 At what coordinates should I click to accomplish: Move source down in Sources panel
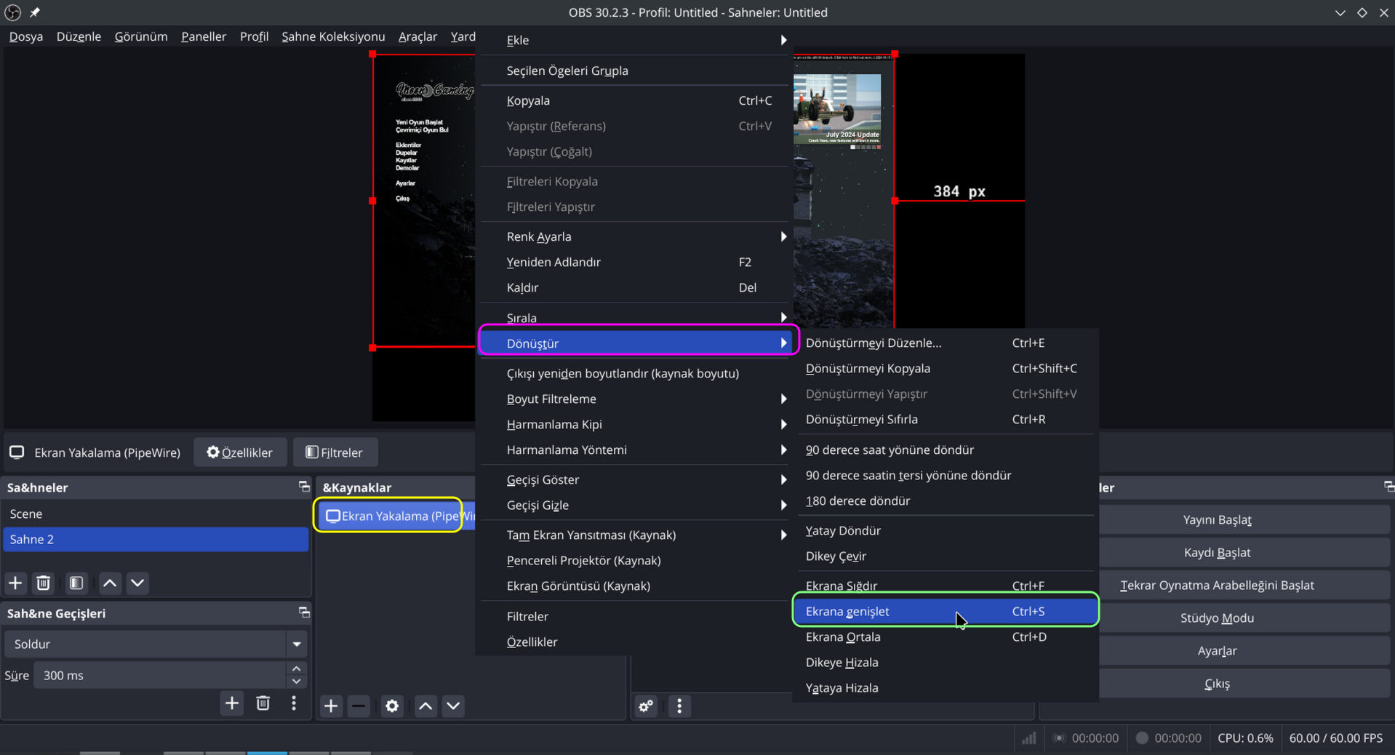pos(453,706)
